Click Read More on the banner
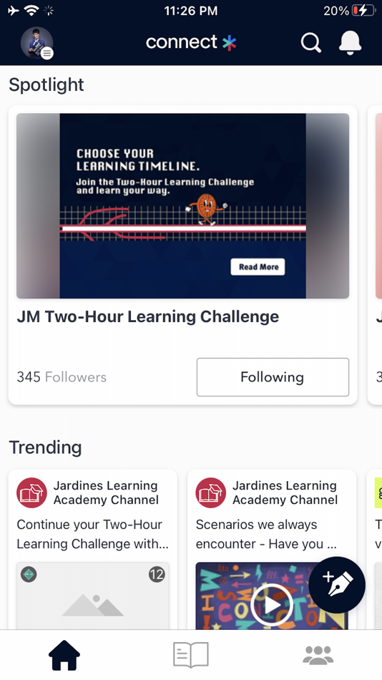 coord(258,267)
